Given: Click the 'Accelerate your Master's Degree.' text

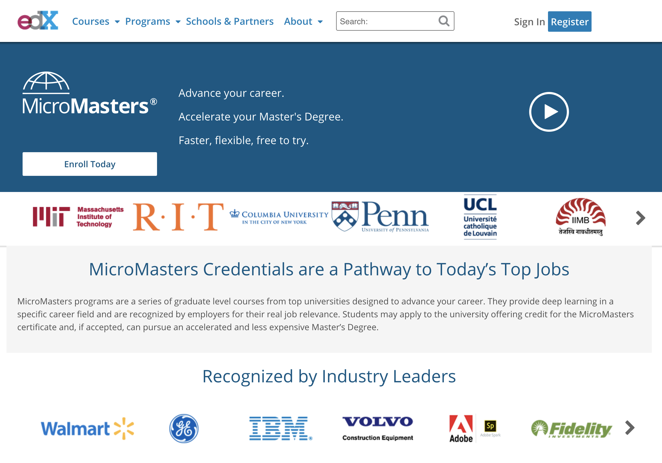Looking at the screenshot, I should [x=261, y=117].
